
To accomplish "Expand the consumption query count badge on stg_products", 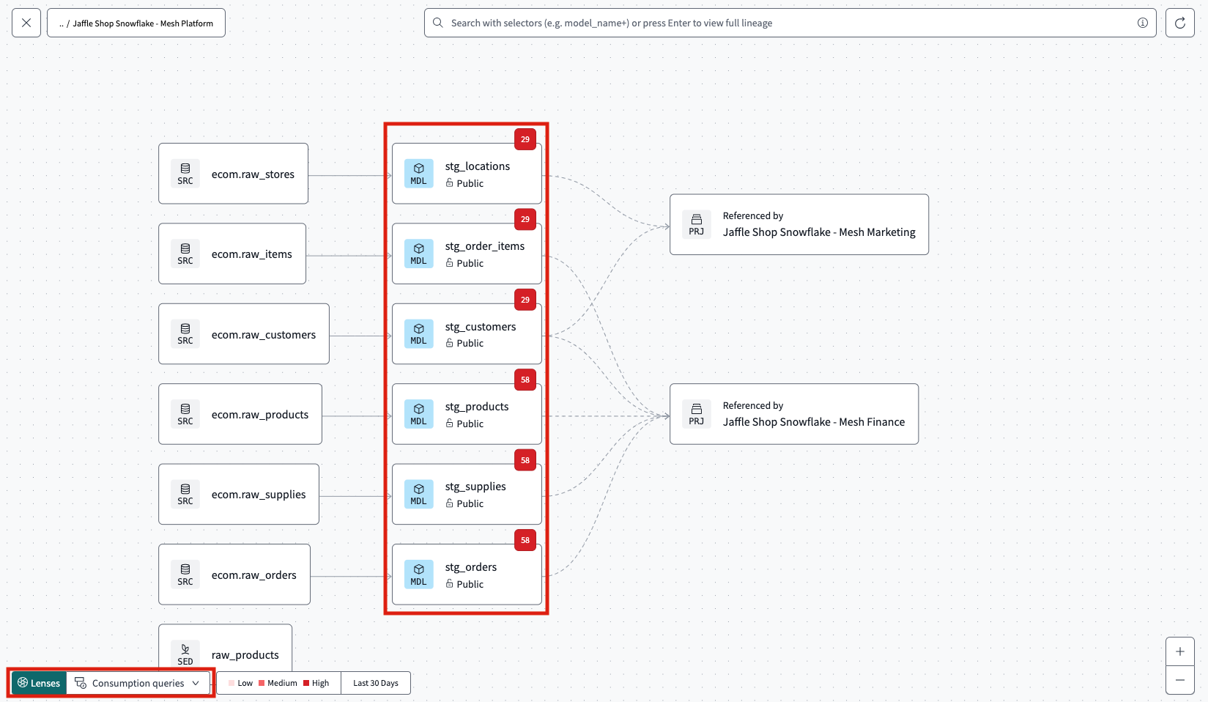I will coord(525,380).
